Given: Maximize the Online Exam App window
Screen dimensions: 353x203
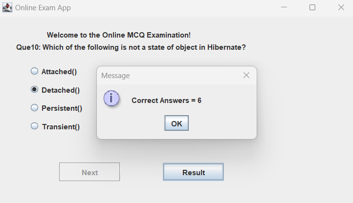Looking at the screenshot, I should [x=312, y=7].
